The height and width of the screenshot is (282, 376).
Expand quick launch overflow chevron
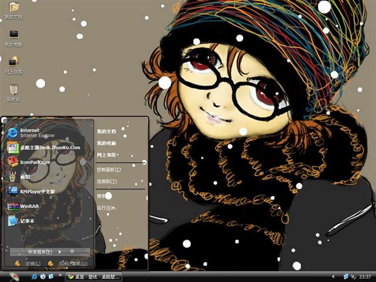pyautogui.click(x=60, y=275)
